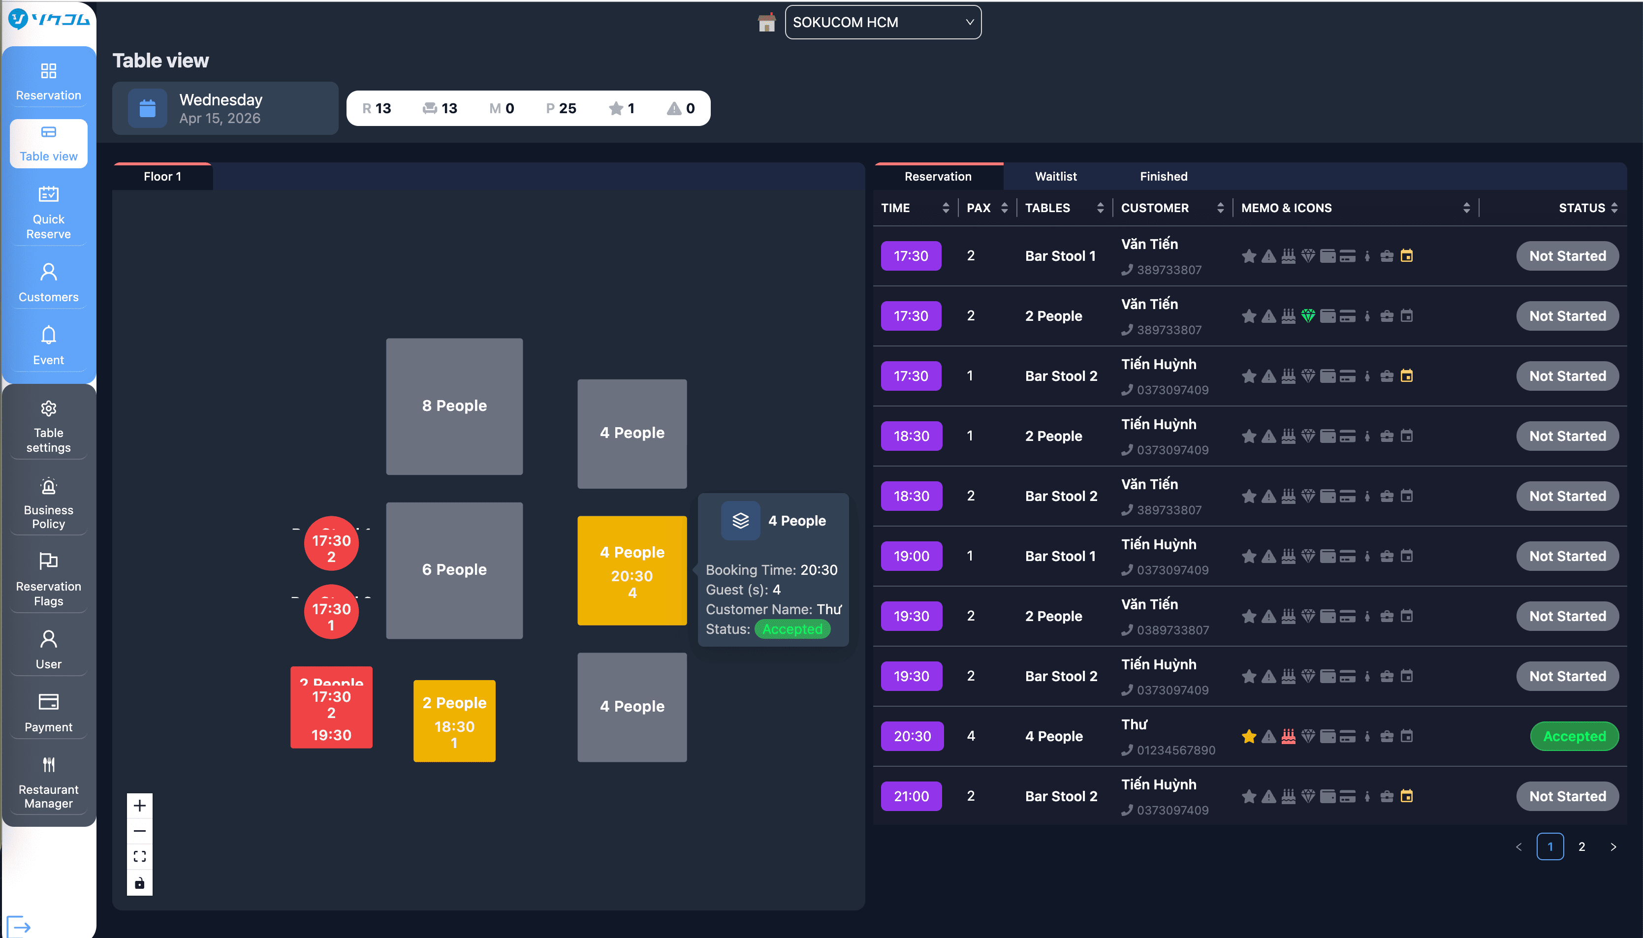Click credit card icon on 18:30 2 People row
Image resolution: width=1643 pixels, height=938 pixels.
[x=1347, y=436]
